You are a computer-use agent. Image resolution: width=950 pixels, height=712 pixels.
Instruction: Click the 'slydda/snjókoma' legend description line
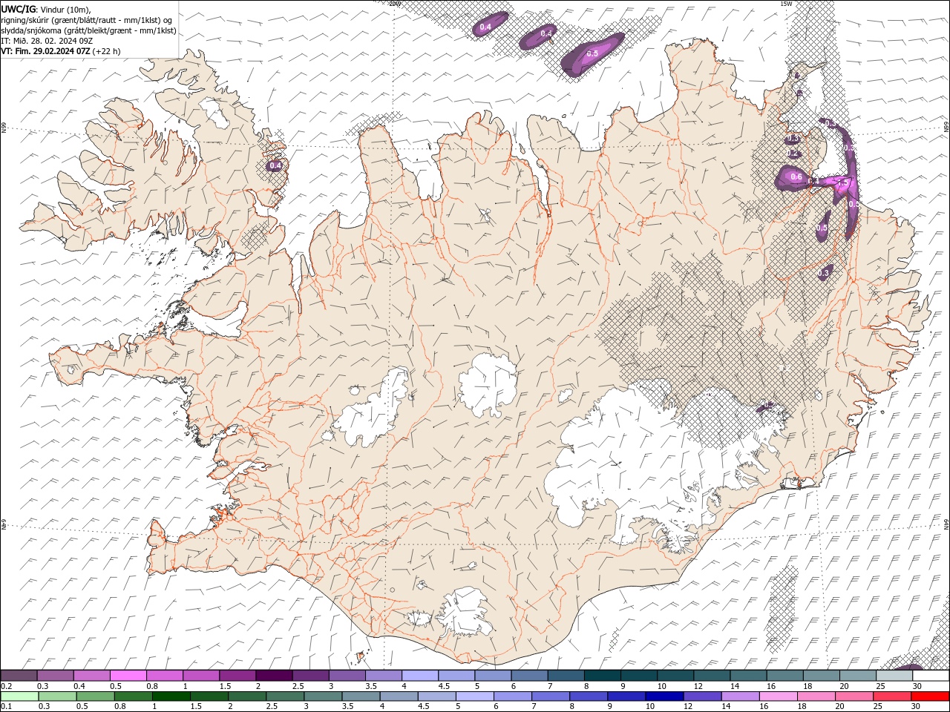[89, 30]
